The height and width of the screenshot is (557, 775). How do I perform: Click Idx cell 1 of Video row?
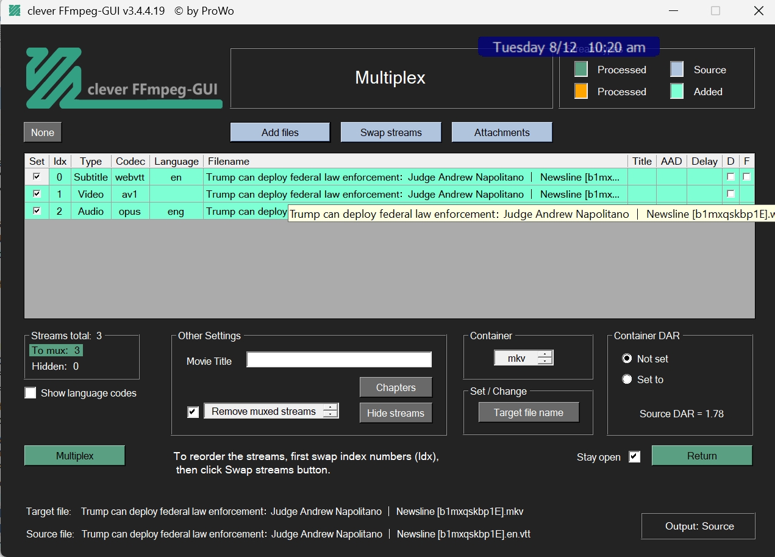pyautogui.click(x=60, y=194)
